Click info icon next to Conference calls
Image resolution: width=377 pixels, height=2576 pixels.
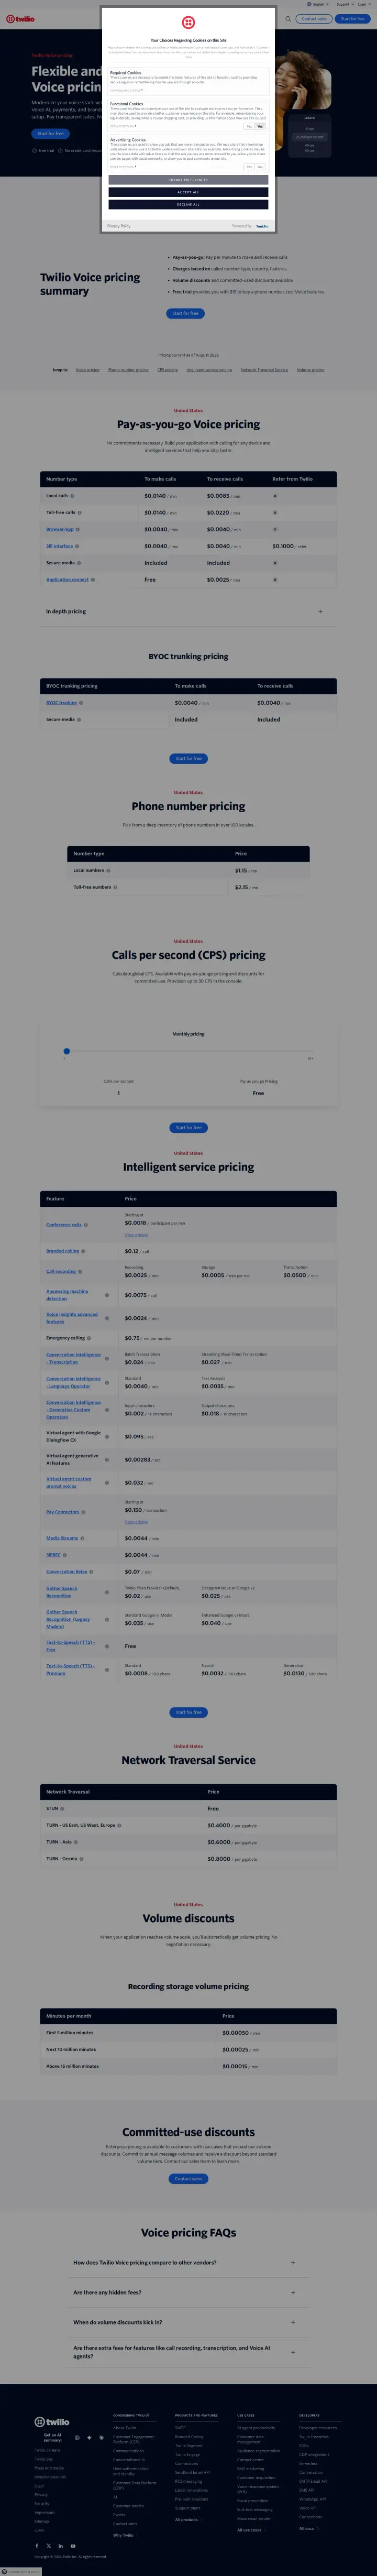pos(87,1225)
